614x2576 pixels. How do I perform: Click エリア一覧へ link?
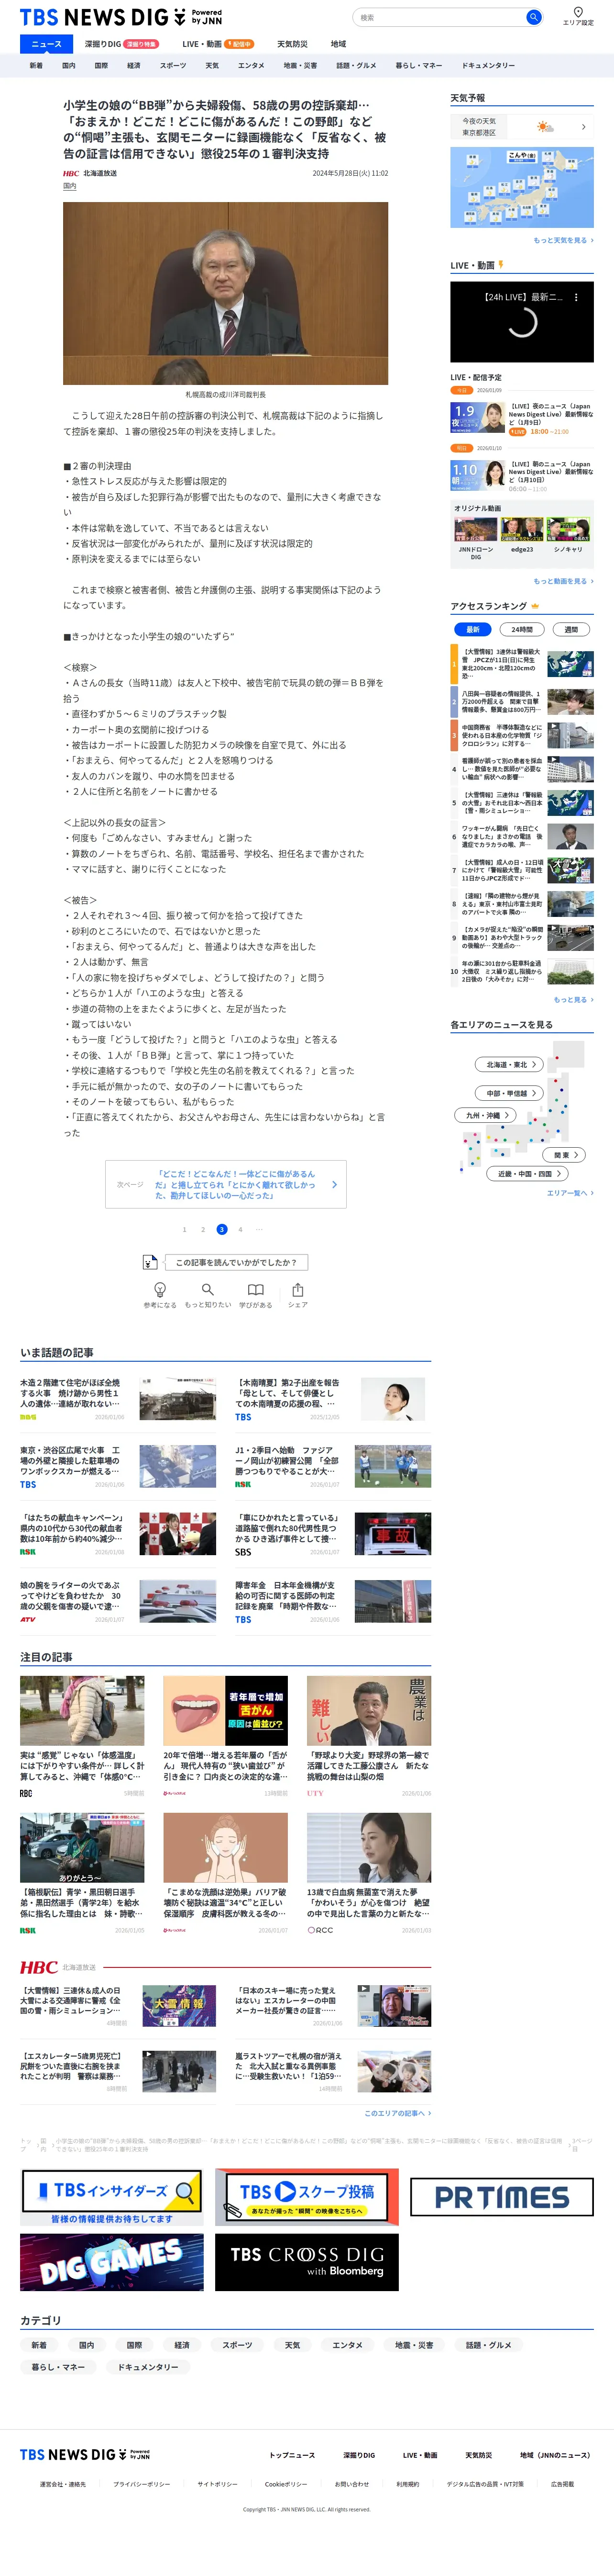[569, 1193]
